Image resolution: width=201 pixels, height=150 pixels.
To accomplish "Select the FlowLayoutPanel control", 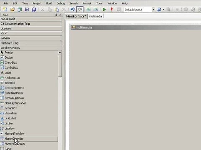I will pyautogui.click(x=29, y=103).
